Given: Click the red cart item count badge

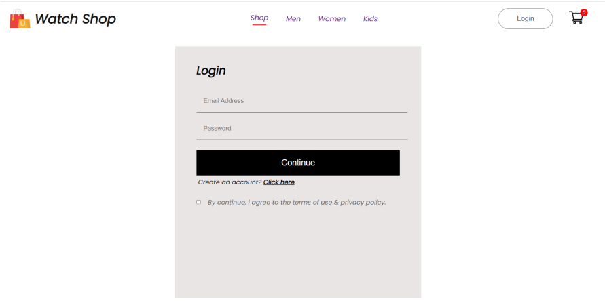Looking at the screenshot, I should pos(584,12).
